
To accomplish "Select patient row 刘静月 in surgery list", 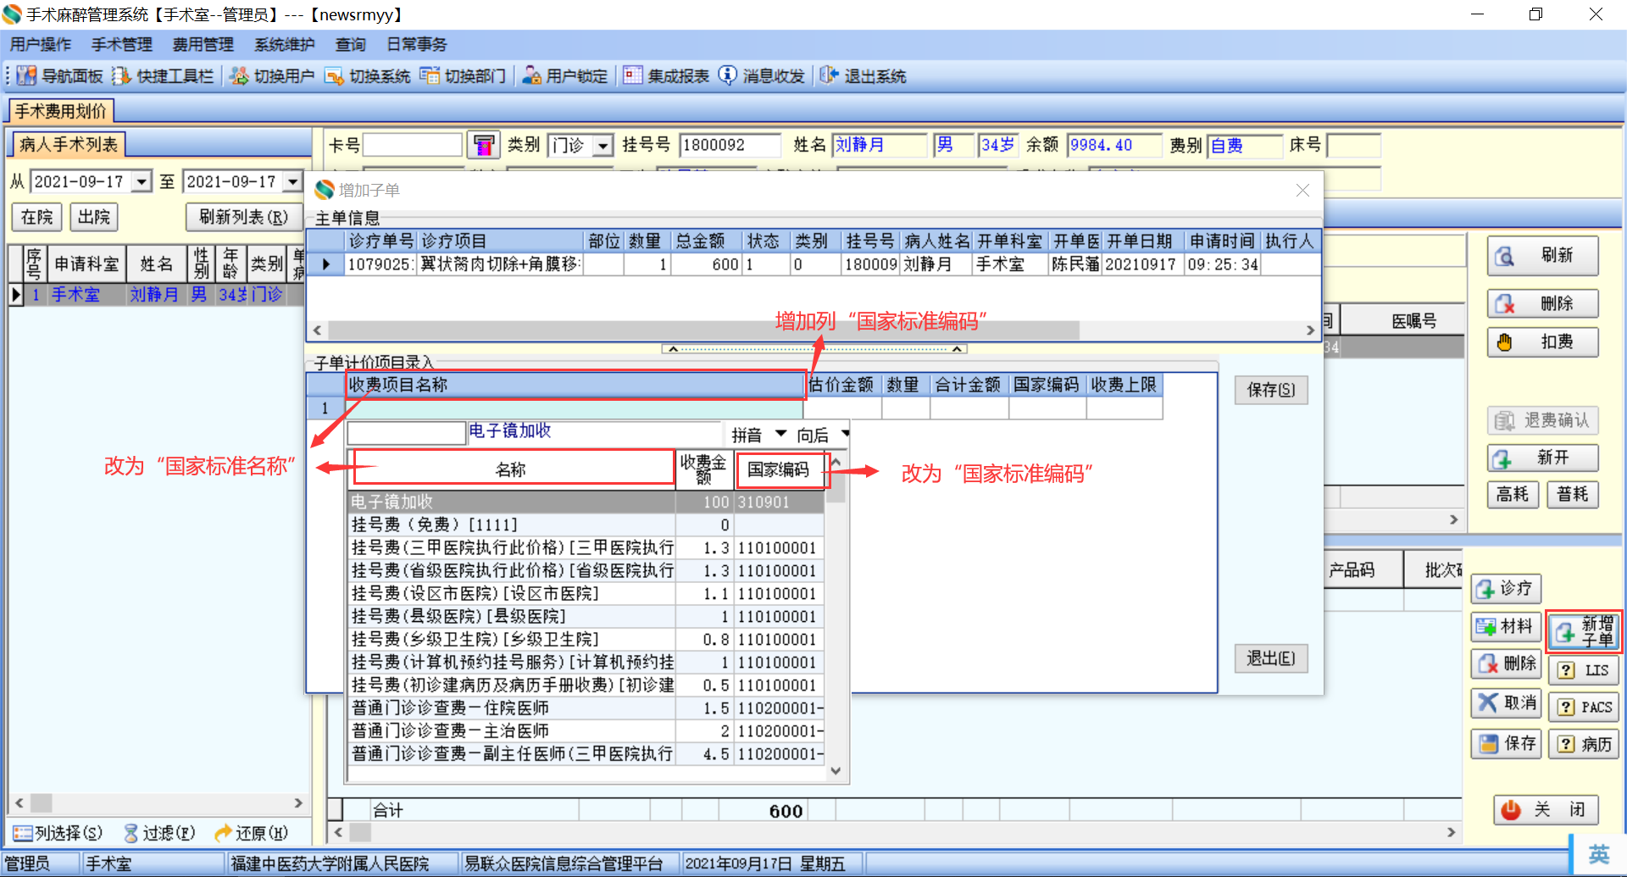I will [x=157, y=295].
